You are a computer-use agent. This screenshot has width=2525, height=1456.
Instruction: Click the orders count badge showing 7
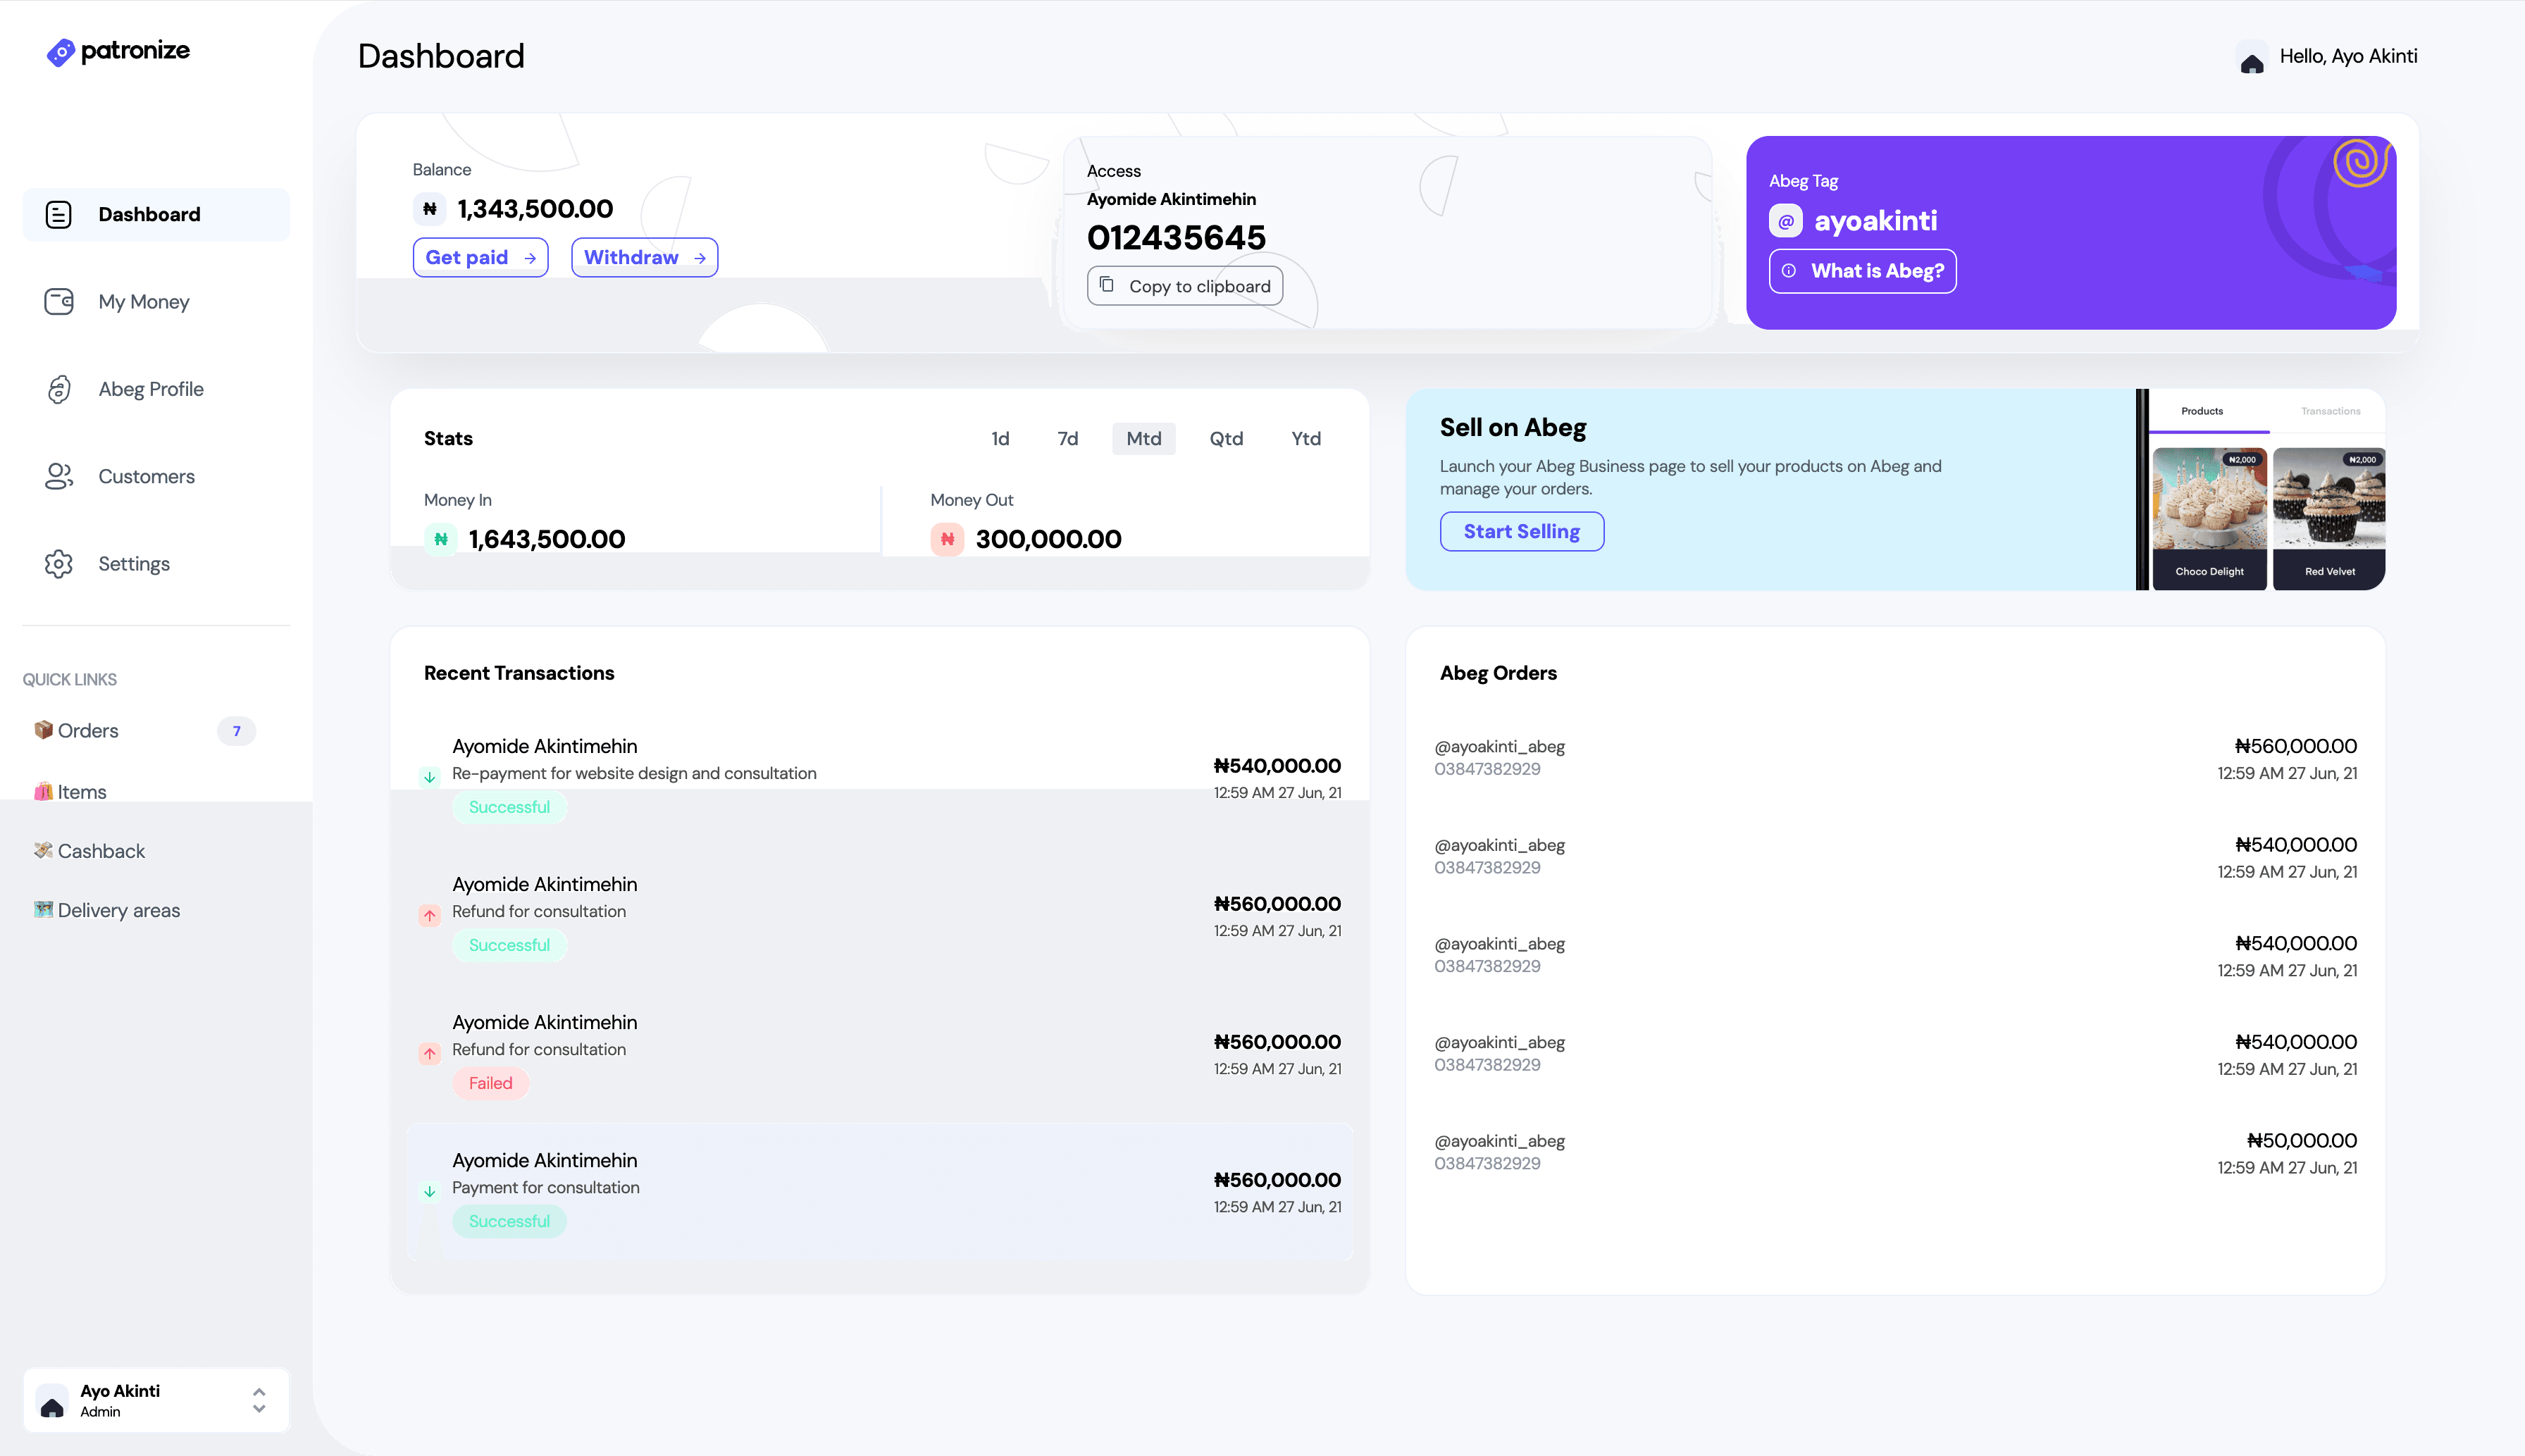[x=236, y=731]
